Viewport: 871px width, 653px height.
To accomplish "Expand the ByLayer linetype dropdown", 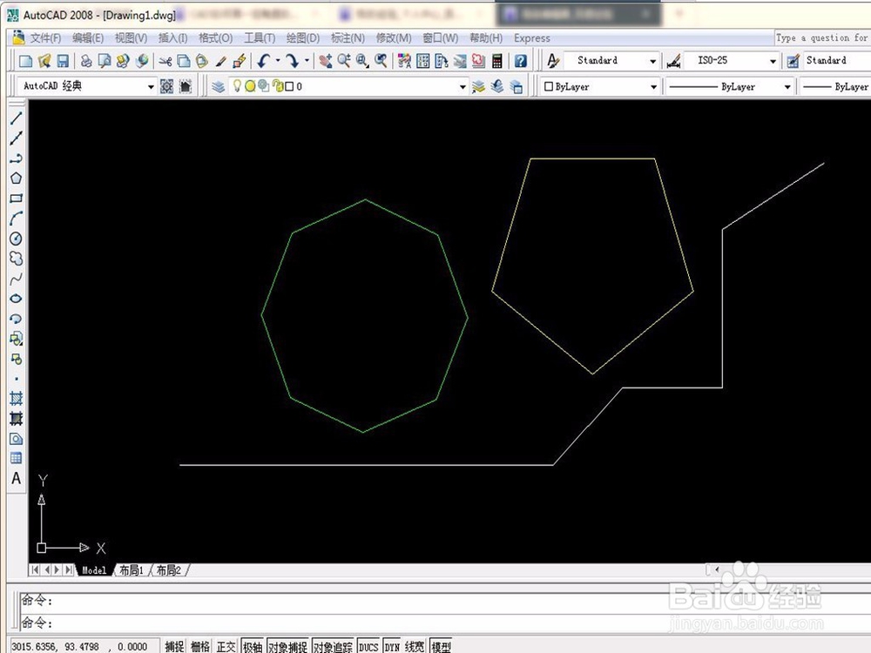I will pos(787,86).
